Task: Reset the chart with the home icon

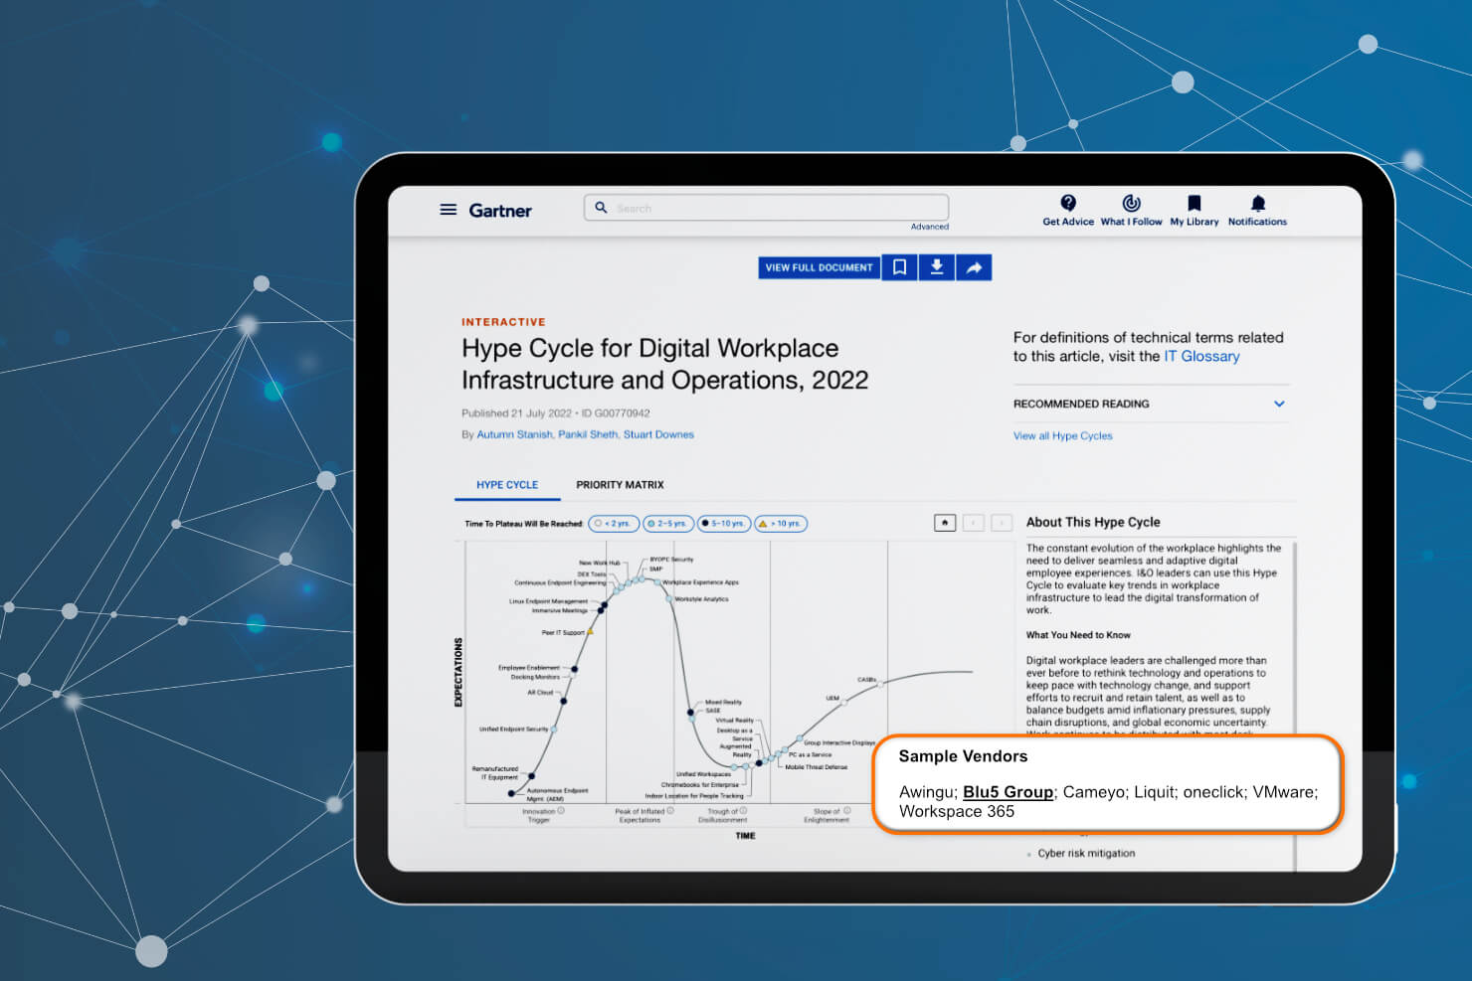Action: (x=945, y=523)
